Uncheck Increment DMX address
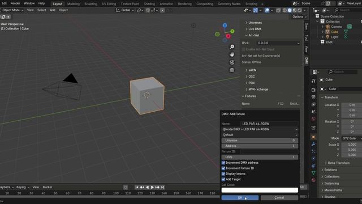Viewport: 362px width, 204px height. tap(223, 163)
